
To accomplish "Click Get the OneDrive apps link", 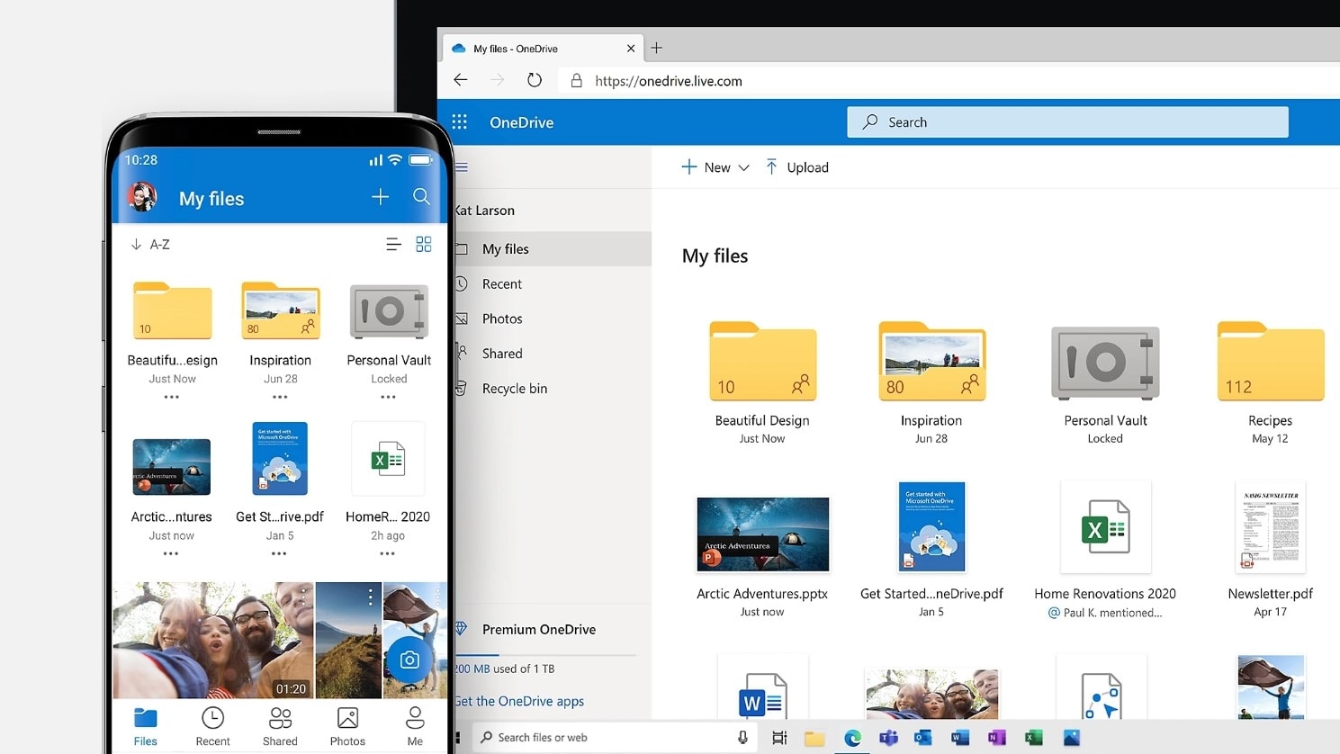I will point(519,701).
